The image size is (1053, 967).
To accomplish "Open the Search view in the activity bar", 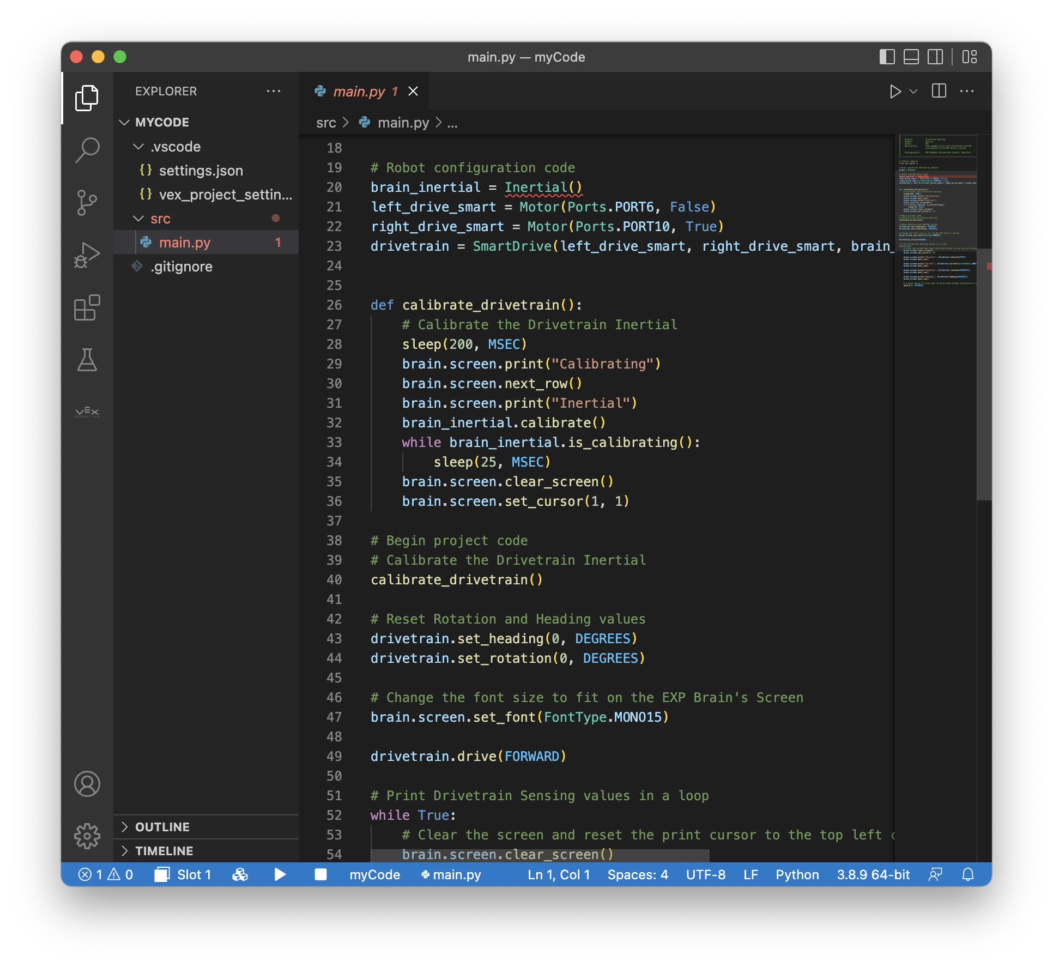I will click(87, 151).
